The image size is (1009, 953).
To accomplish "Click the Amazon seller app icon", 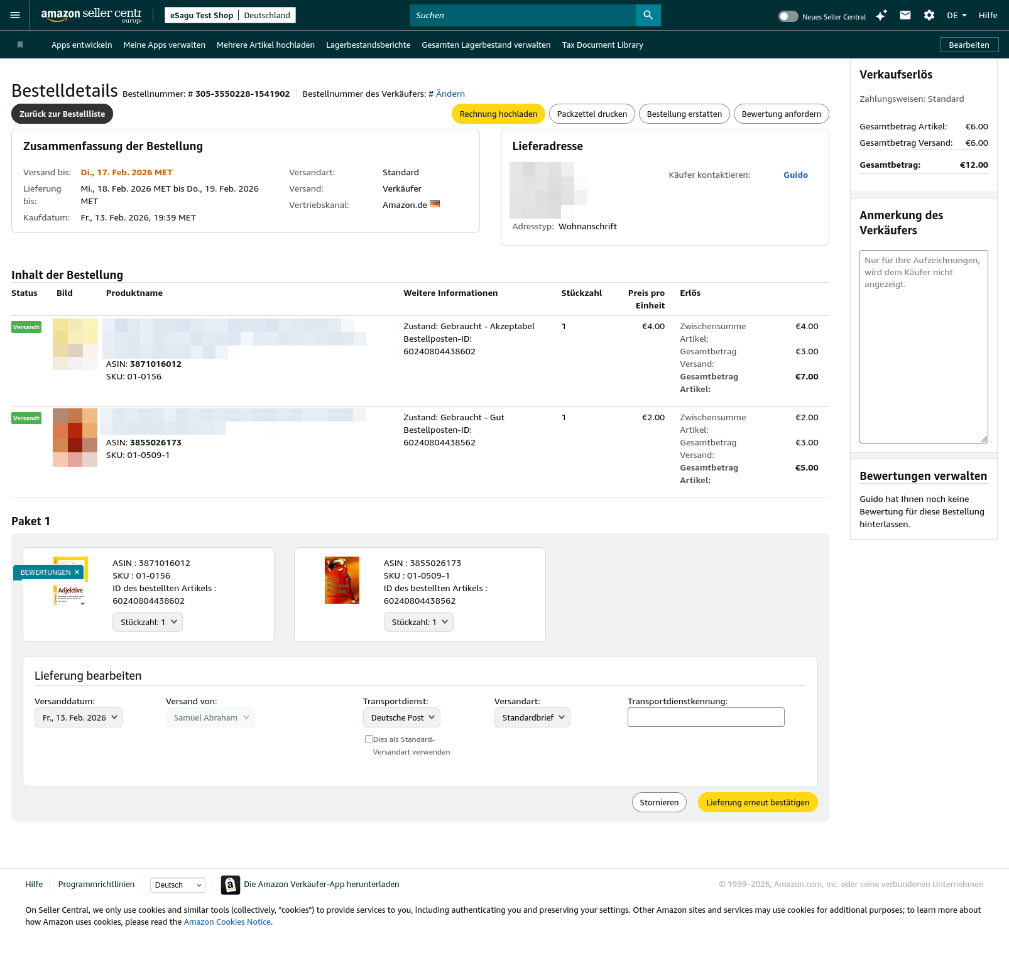I will (231, 885).
